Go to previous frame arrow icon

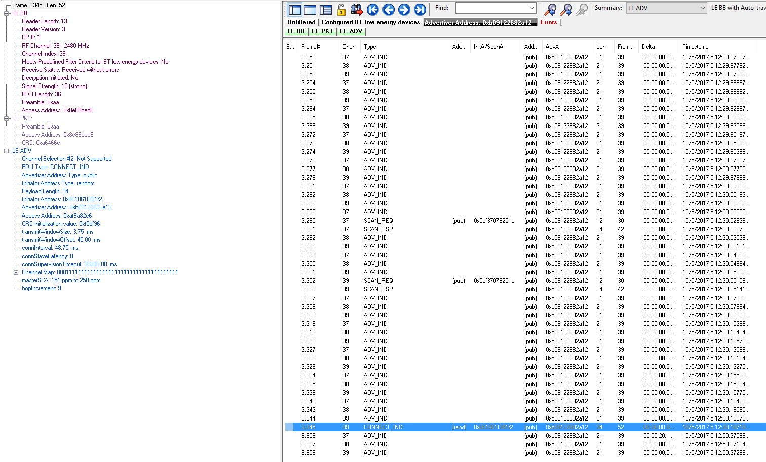(x=389, y=9)
